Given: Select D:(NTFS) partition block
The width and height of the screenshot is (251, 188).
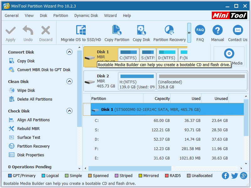Looking at the screenshot, I should (167, 55).
